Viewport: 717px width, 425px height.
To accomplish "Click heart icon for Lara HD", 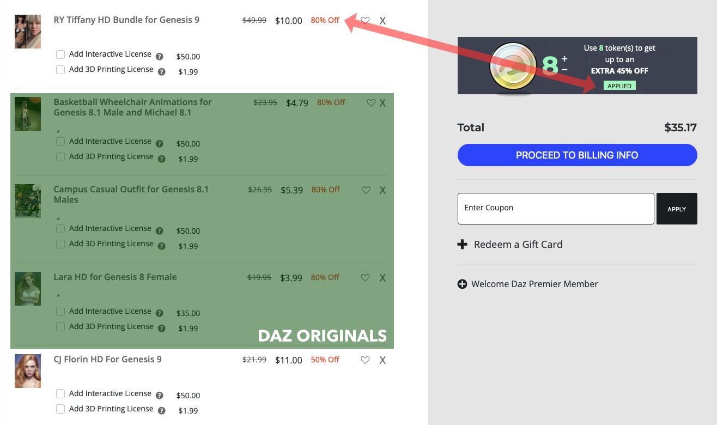I will click(x=365, y=278).
